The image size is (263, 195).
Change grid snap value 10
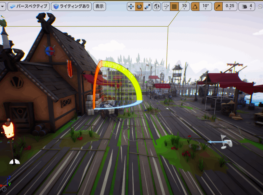point(184,6)
